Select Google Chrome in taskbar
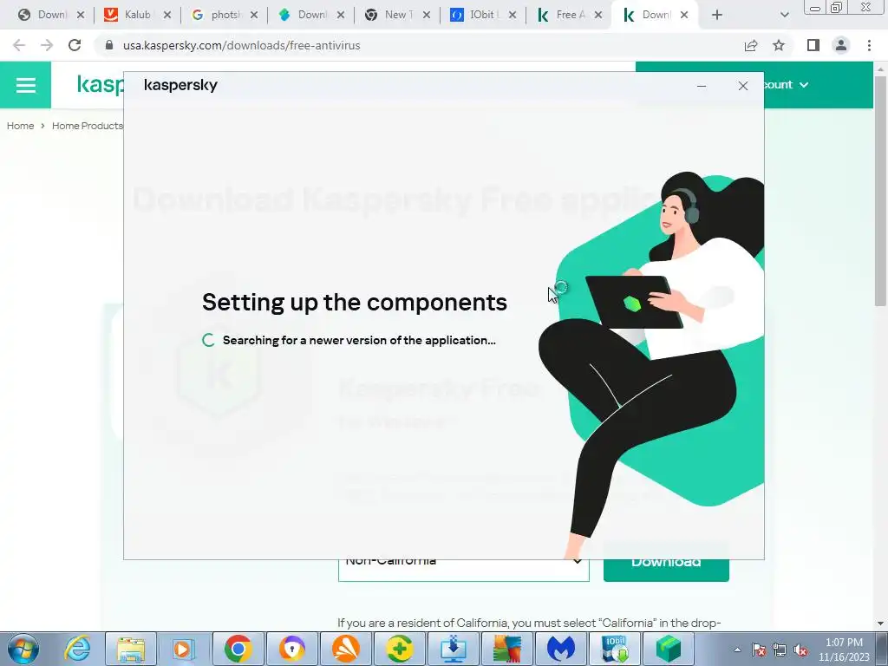The width and height of the screenshot is (888, 666). tap(238, 649)
